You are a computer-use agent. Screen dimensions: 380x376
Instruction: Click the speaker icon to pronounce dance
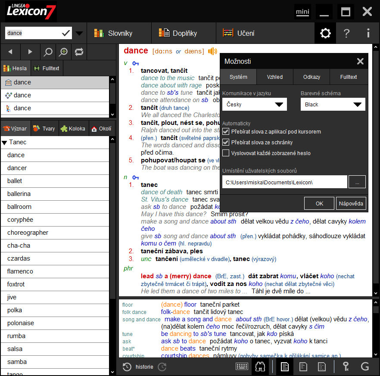[x=212, y=51]
